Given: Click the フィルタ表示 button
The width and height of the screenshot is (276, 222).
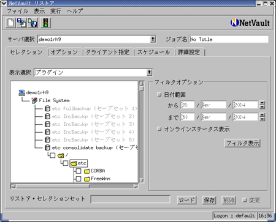Looking at the screenshot, I should [242, 143].
